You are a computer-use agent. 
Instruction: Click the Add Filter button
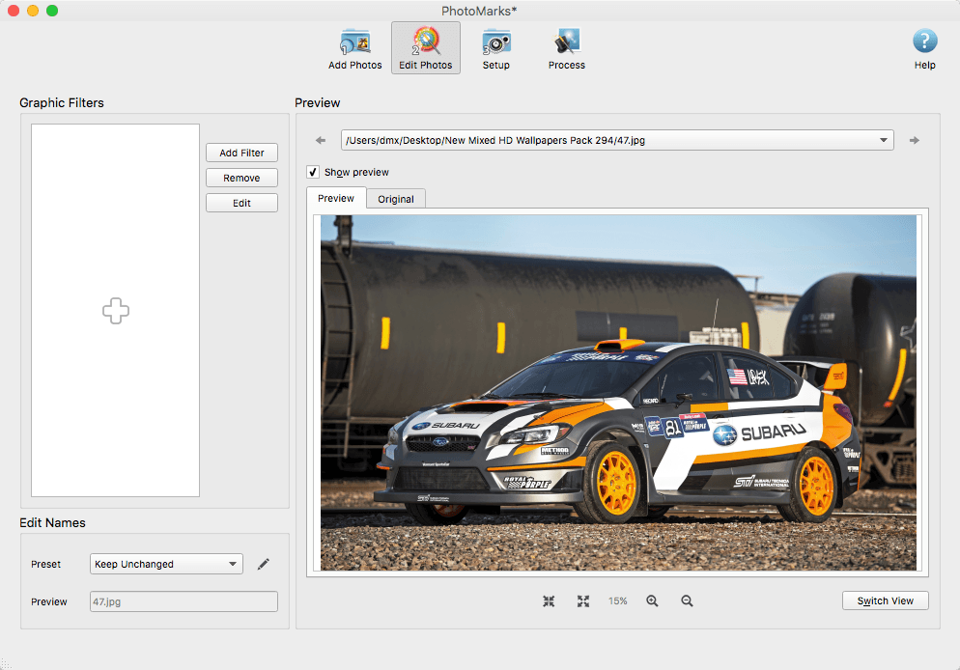[241, 153]
